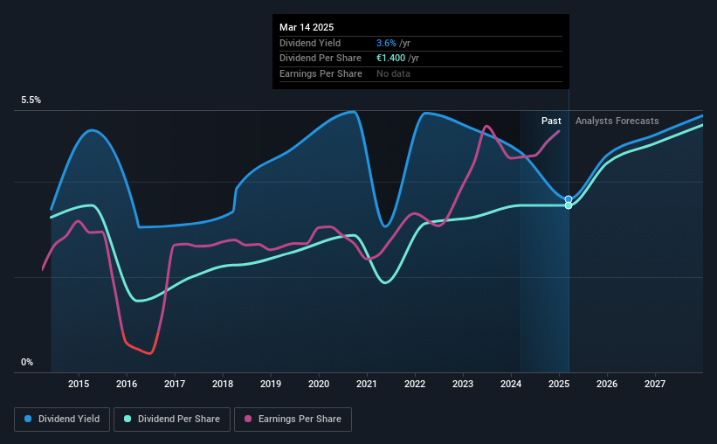Click the 2015 x-axis label
The image size is (717, 444).
tap(79, 384)
